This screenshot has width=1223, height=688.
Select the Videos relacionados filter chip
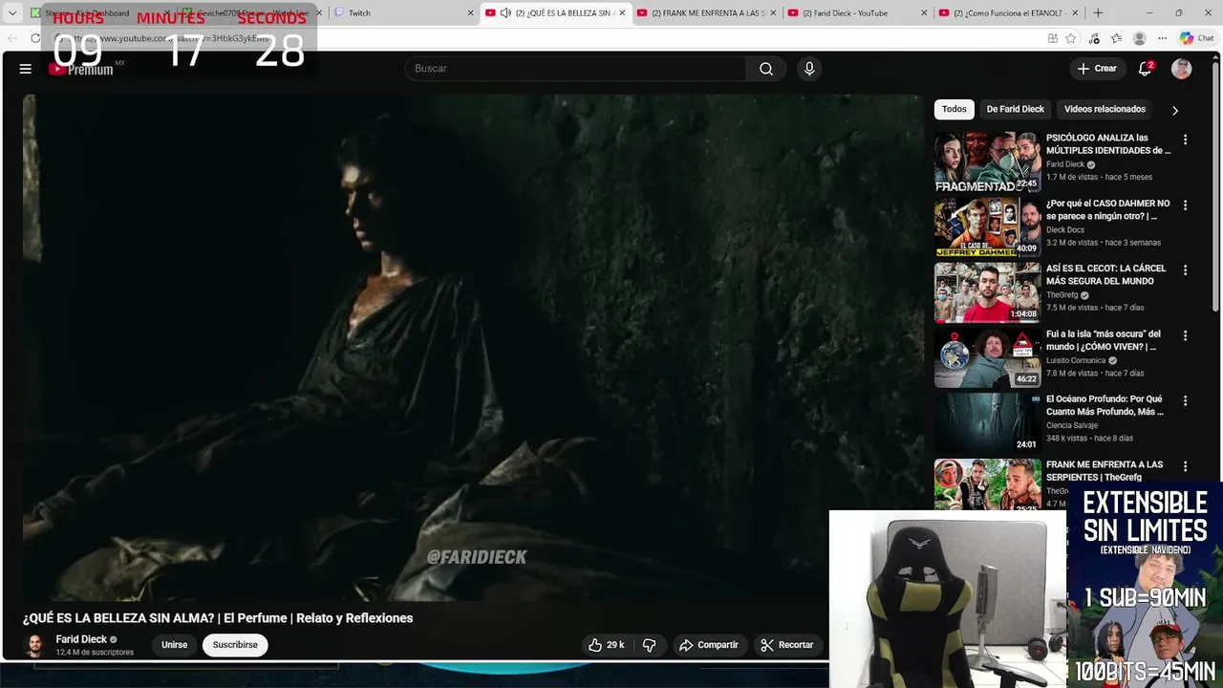[1105, 109]
